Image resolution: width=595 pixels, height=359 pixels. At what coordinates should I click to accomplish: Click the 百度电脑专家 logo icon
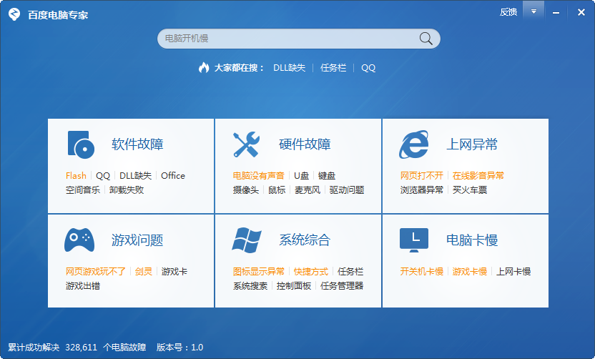click(14, 14)
